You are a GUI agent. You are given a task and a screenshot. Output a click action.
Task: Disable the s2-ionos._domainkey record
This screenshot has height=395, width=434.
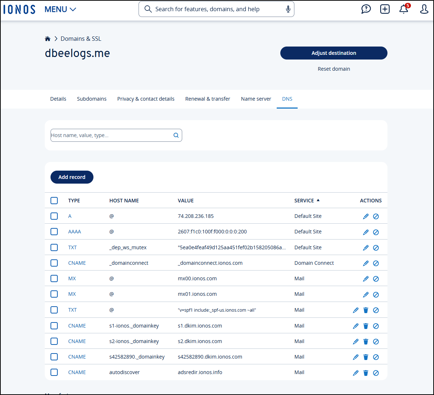pyautogui.click(x=376, y=342)
